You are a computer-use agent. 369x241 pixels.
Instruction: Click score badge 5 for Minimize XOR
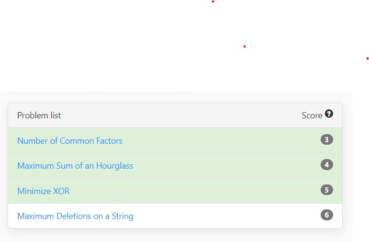point(327,190)
